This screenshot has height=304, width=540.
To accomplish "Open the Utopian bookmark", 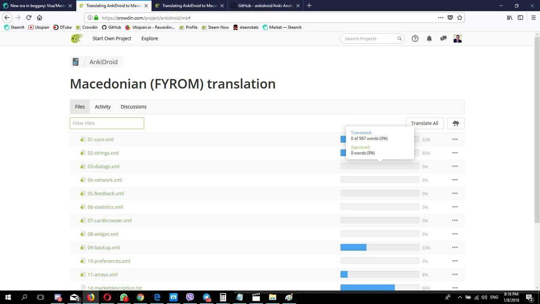I will tap(39, 27).
